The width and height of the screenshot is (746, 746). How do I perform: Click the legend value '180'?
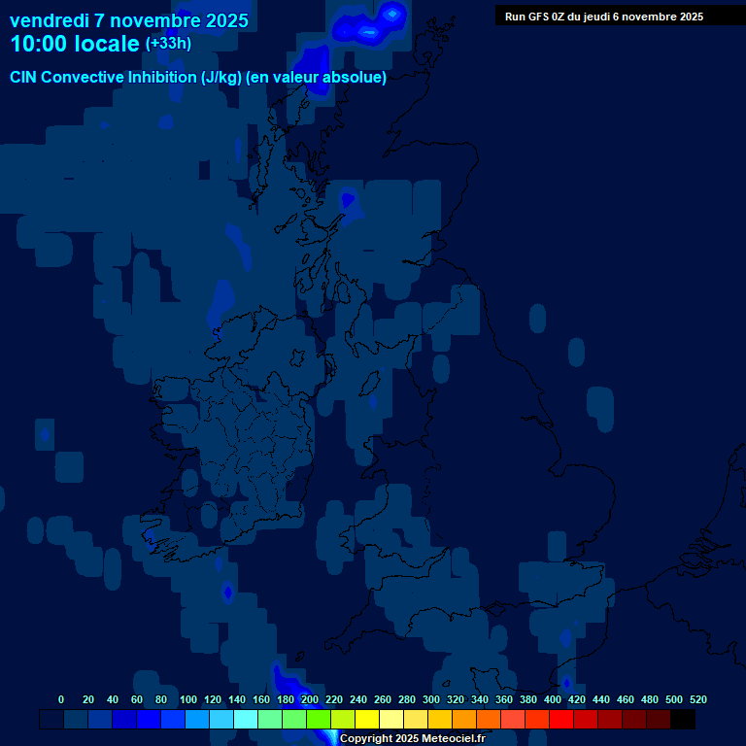(x=286, y=699)
